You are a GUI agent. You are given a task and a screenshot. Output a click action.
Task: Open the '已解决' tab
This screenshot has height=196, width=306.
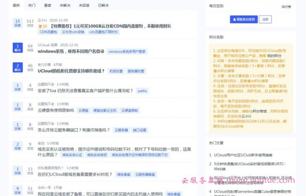[x=102, y=6]
